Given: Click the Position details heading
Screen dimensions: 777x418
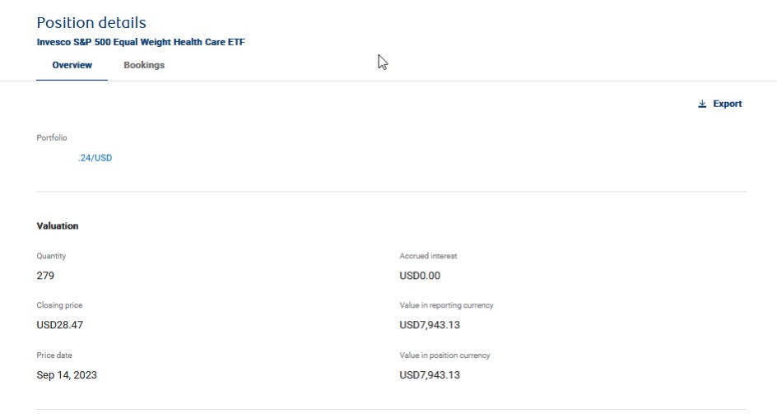Looking at the screenshot, I should (91, 22).
